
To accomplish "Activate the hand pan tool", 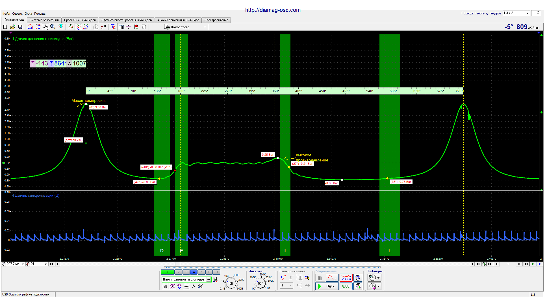I will 46,27.
